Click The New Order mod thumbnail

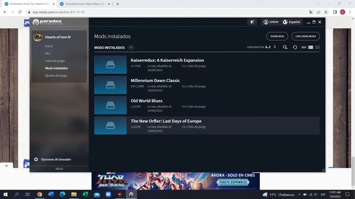pyautogui.click(x=110, y=125)
